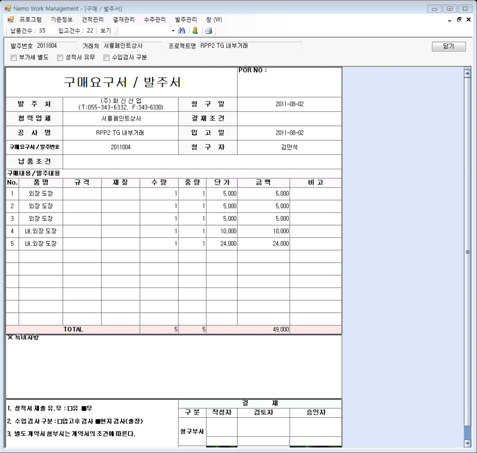Click the 구매요구서 / 발주서 document title
Viewport: 477px width, 453px height.
pyautogui.click(x=122, y=82)
